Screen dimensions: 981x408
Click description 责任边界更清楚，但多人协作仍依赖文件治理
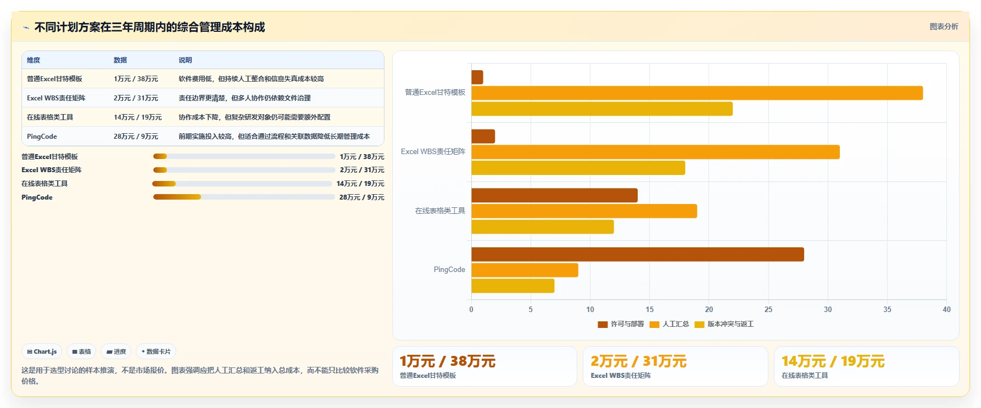click(x=244, y=98)
